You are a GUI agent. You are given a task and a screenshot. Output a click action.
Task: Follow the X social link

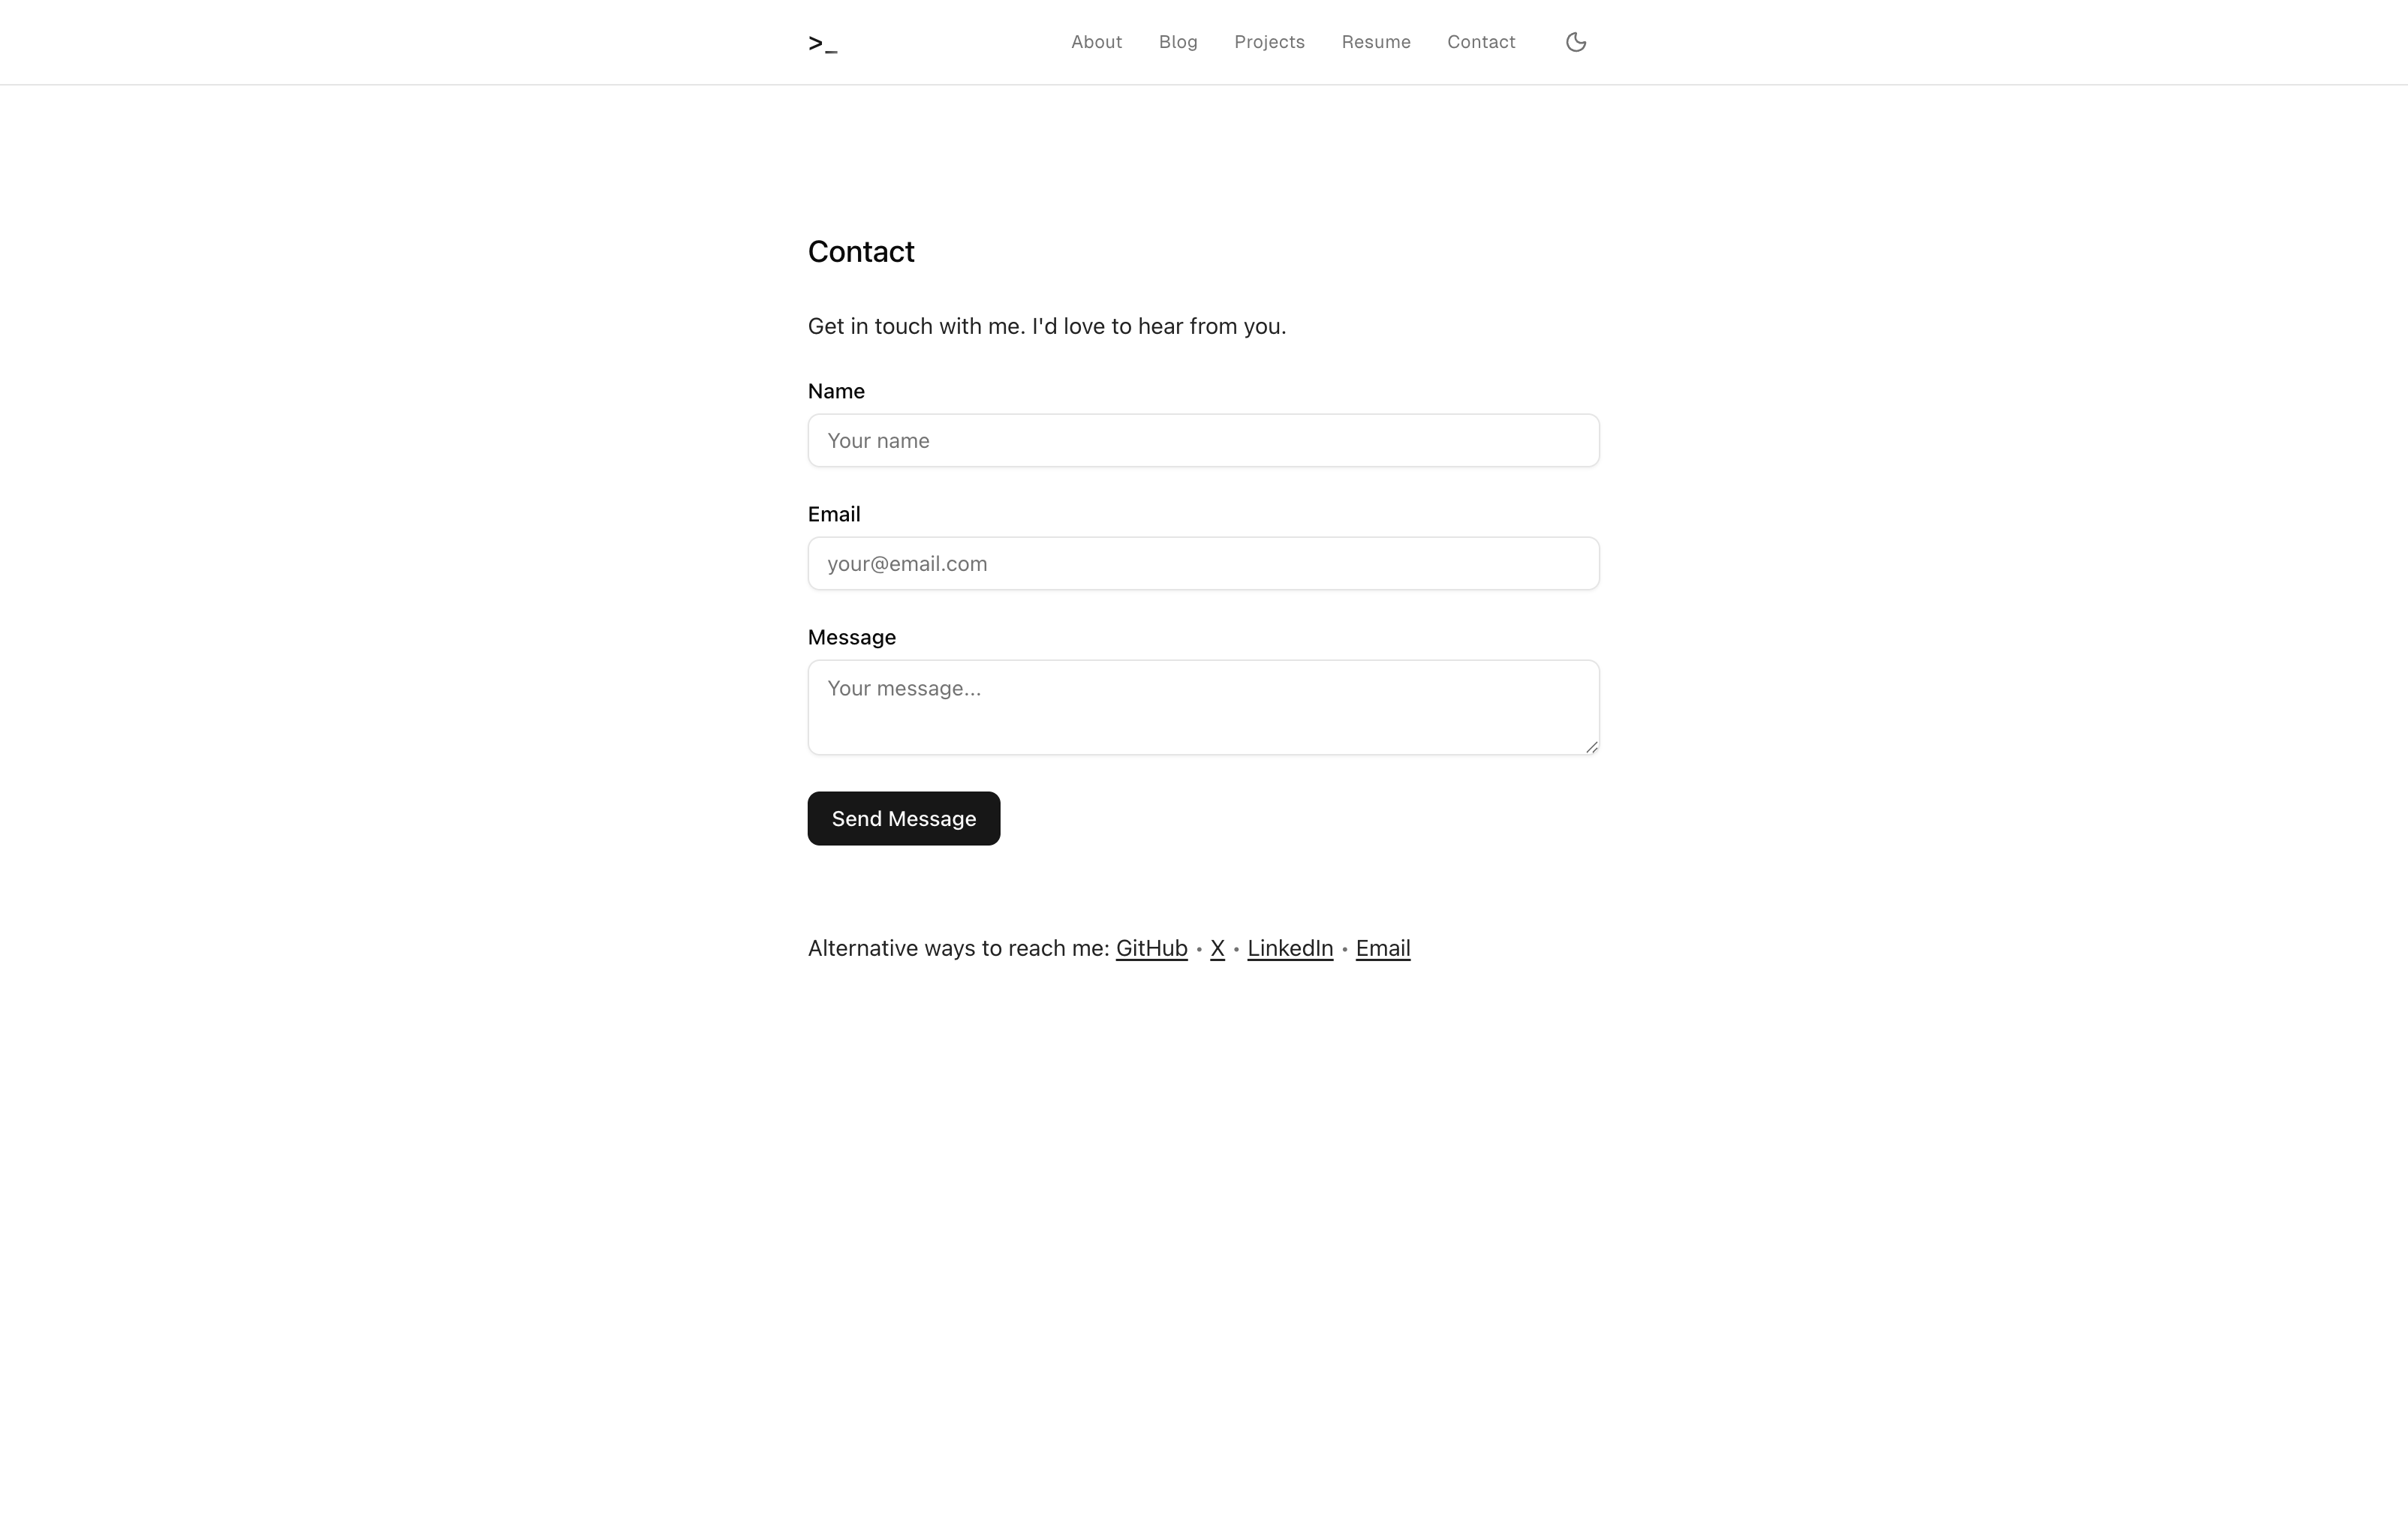pos(1217,948)
